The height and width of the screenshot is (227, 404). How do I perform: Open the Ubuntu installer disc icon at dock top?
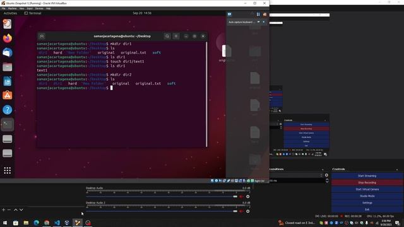pos(7,24)
